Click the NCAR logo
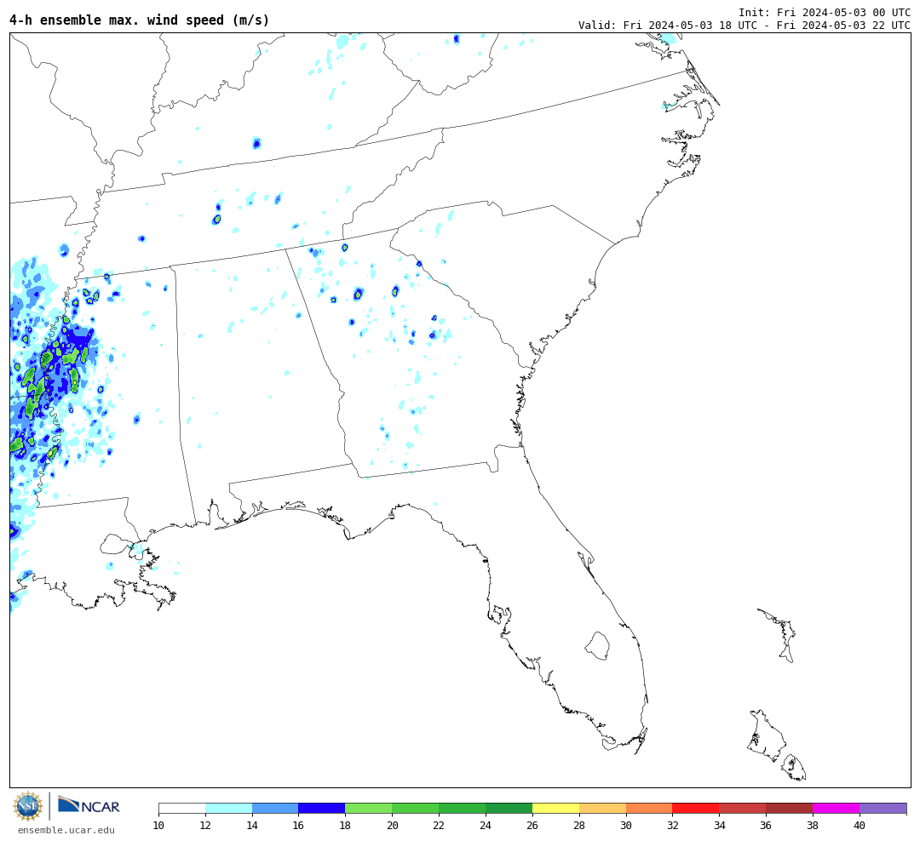This screenshot has width=920, height=841. (x=89, y=804)
